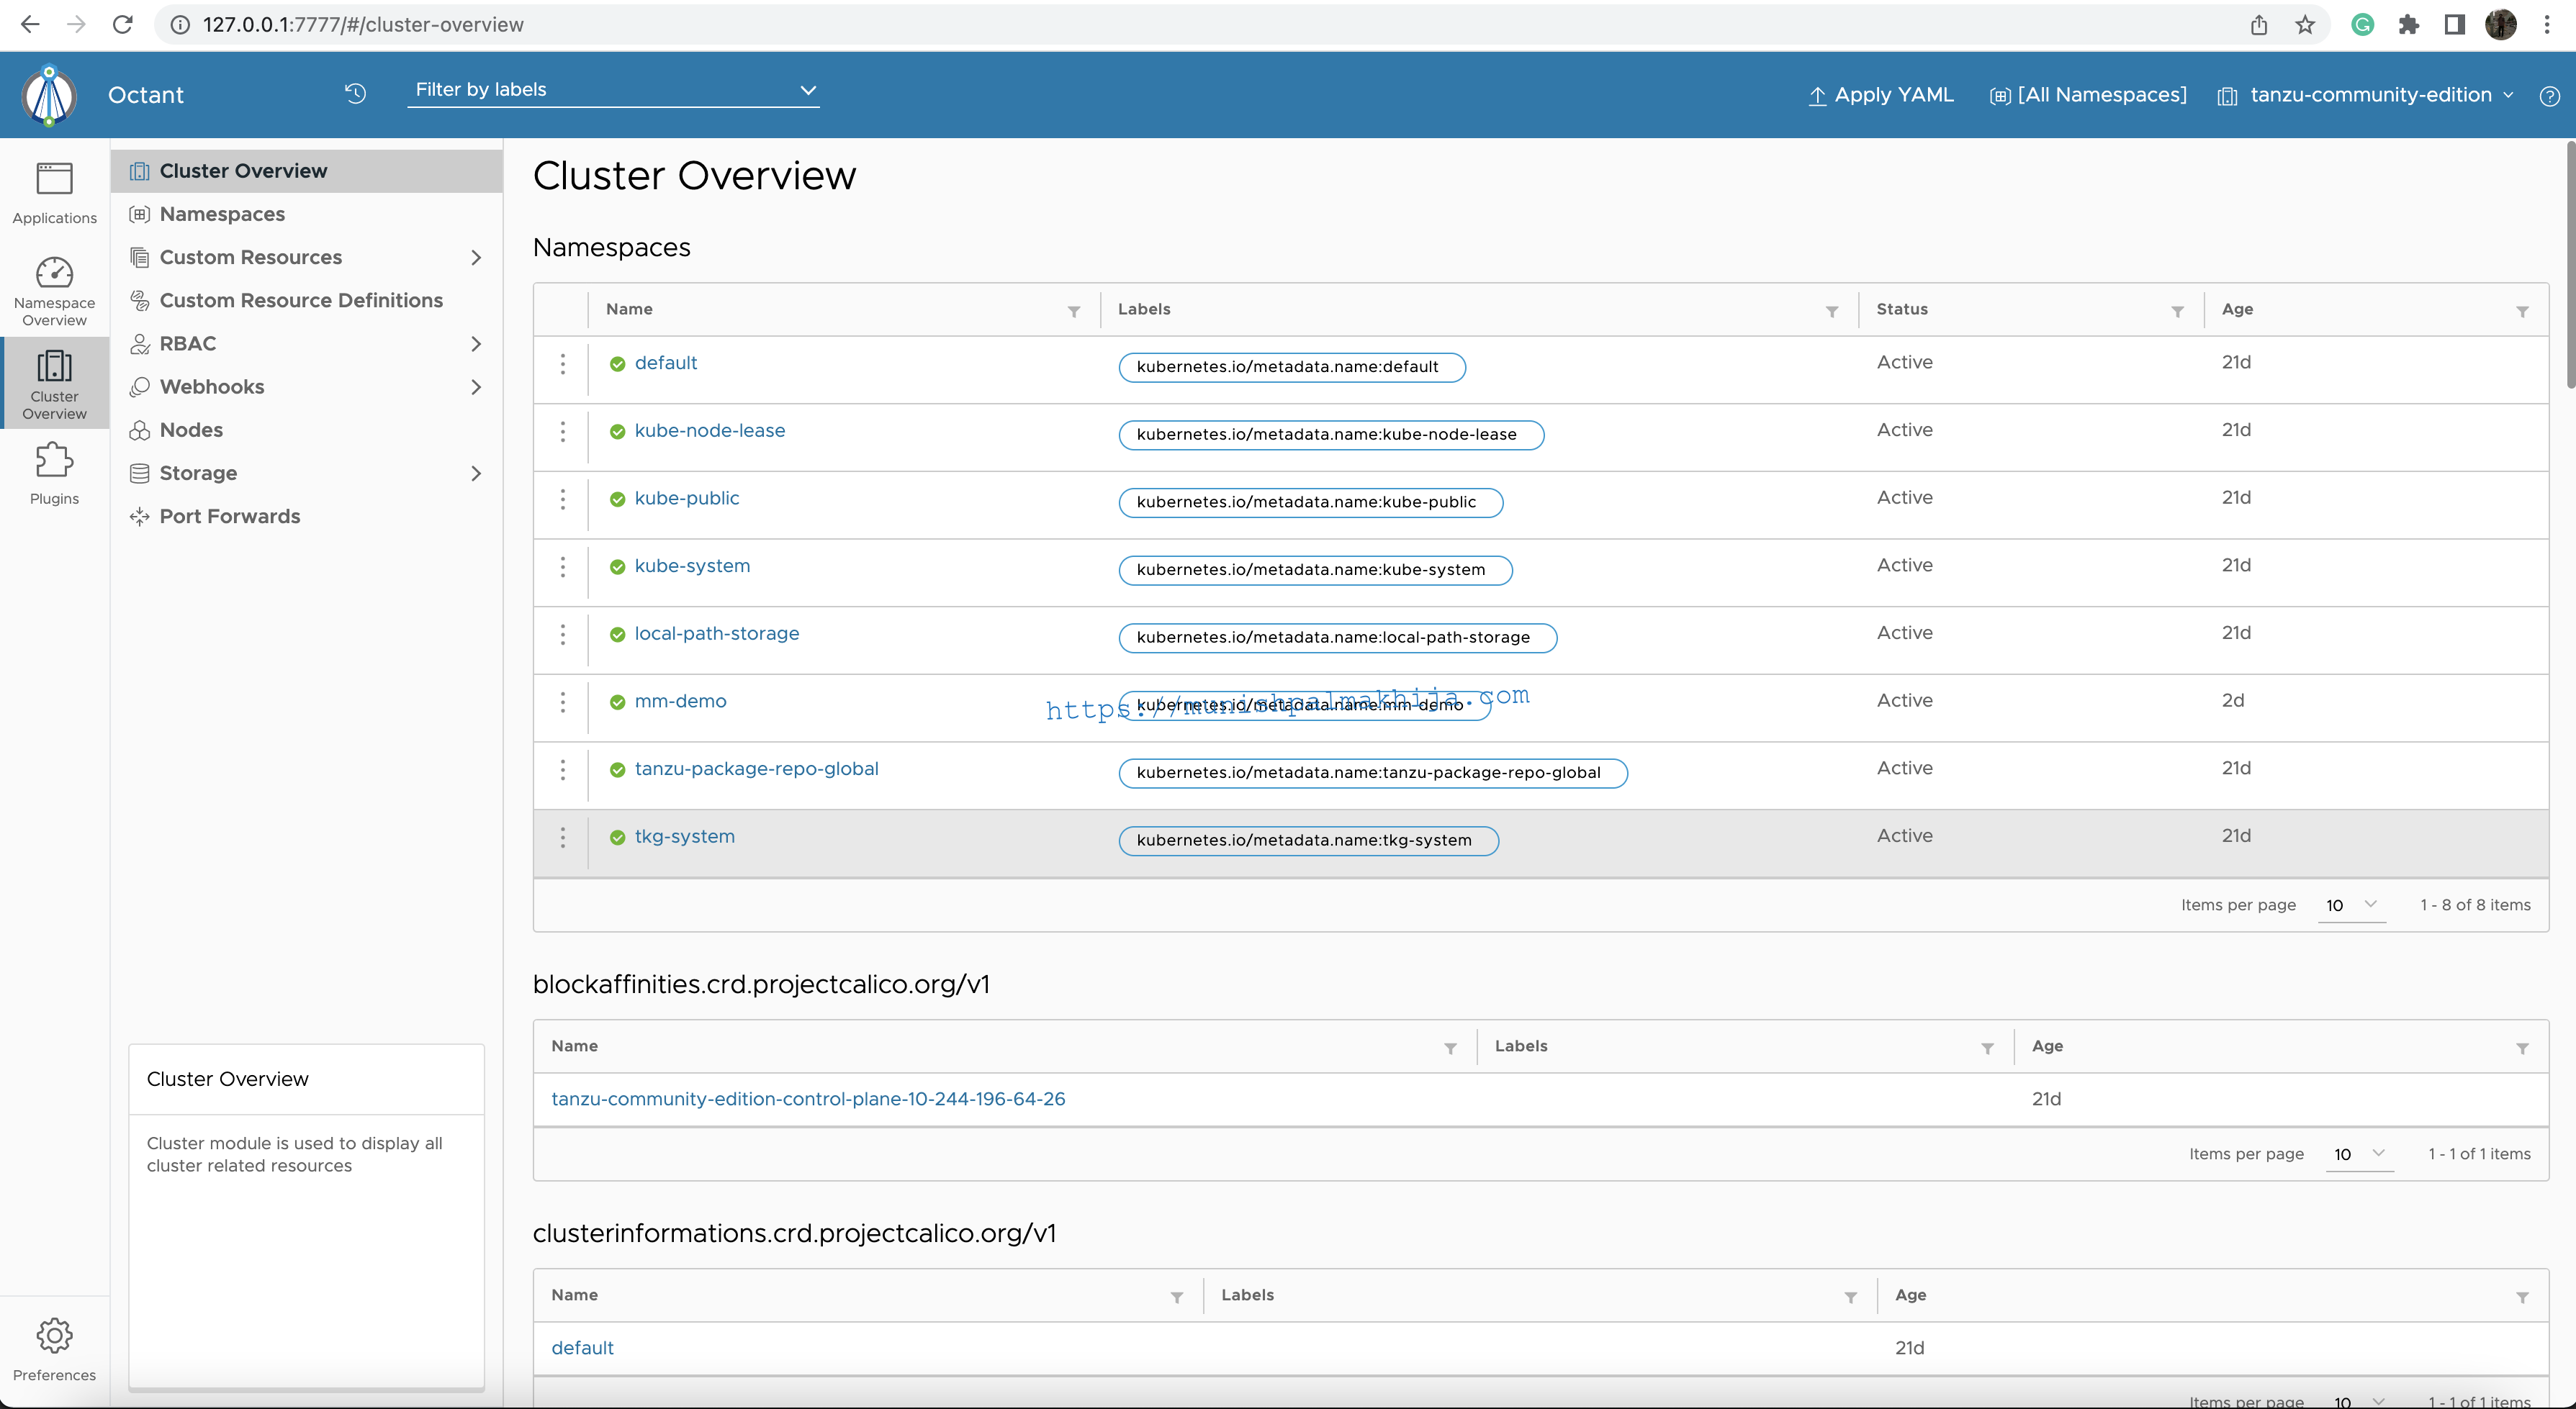Click the metadata.name:tkg-system label chip
2576x1409 pixels.
[1309, 841]
